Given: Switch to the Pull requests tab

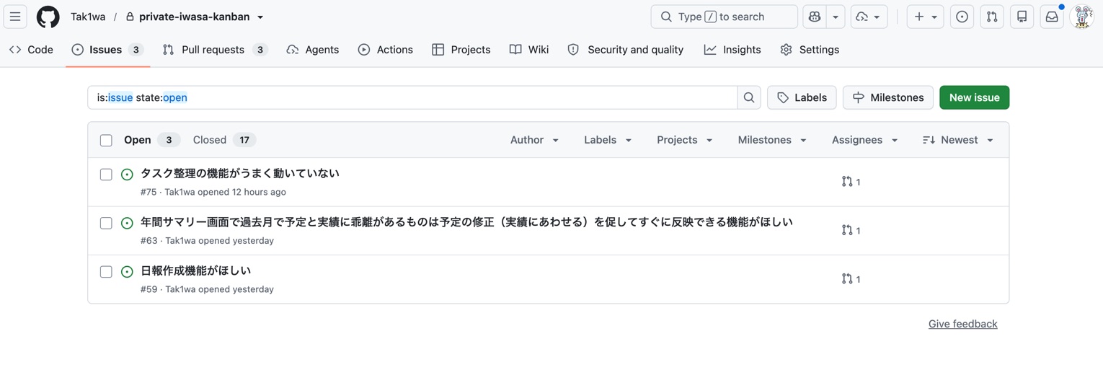Looking at the screenshot, I should (x=216, y=50).
